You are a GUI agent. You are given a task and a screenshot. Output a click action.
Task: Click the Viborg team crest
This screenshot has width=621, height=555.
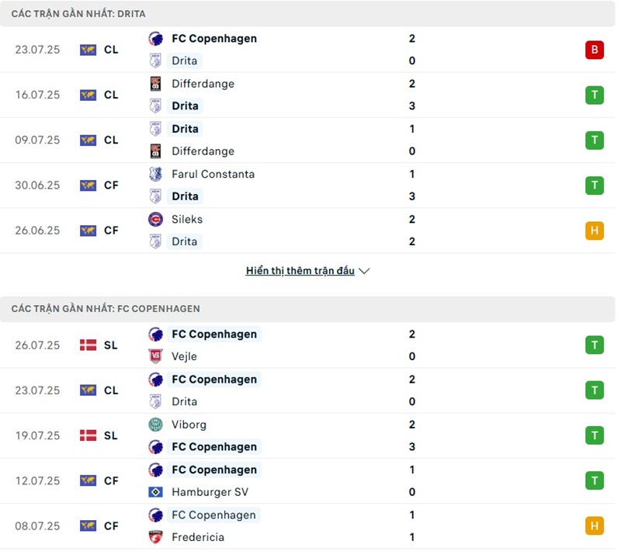pos(155,425)
